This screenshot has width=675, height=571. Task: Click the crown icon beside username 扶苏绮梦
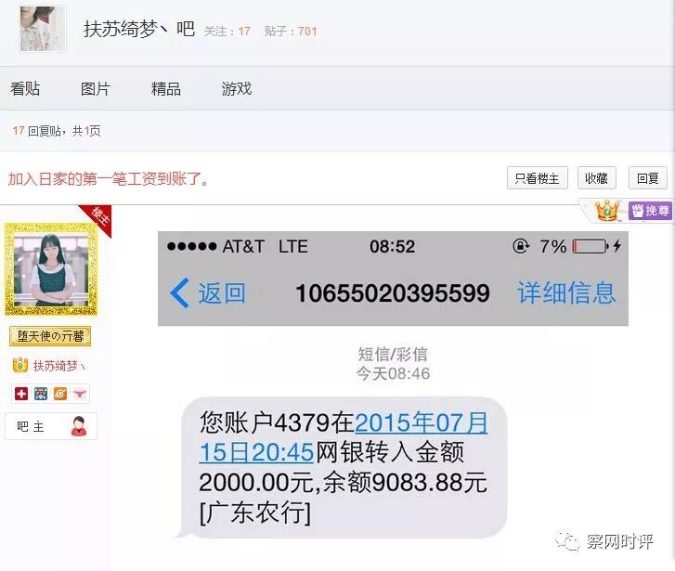20,365
